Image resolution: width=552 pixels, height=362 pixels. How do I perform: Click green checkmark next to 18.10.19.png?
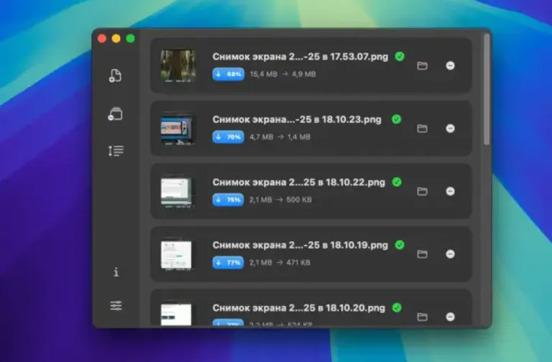[400, 245]
